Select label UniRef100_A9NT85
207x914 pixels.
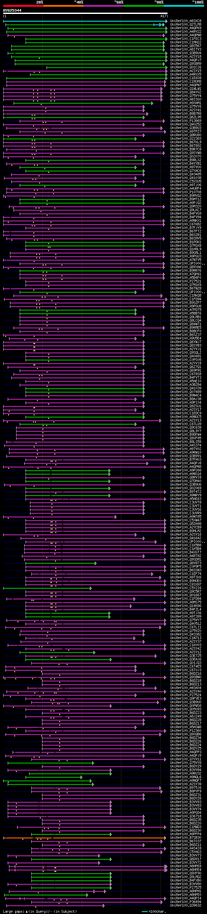pyautogui.click(x=186, y=516)
